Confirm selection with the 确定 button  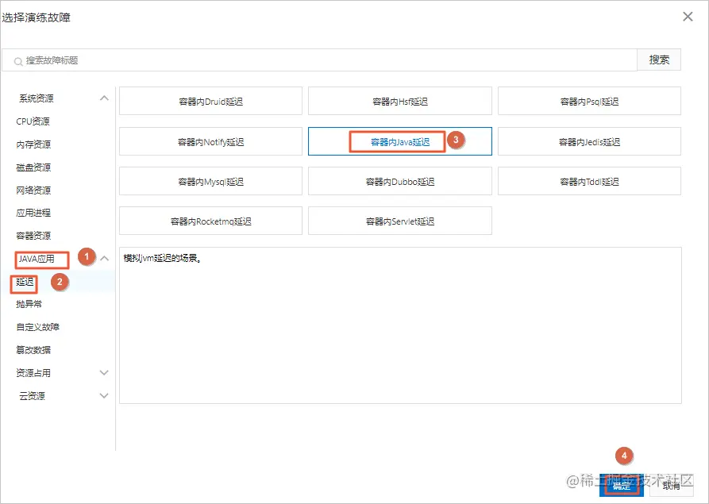tap(622, 484)
